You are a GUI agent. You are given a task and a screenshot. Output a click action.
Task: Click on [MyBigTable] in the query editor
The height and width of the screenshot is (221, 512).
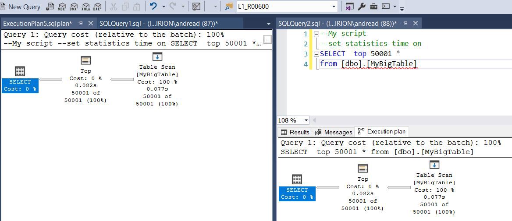(392, 63)
